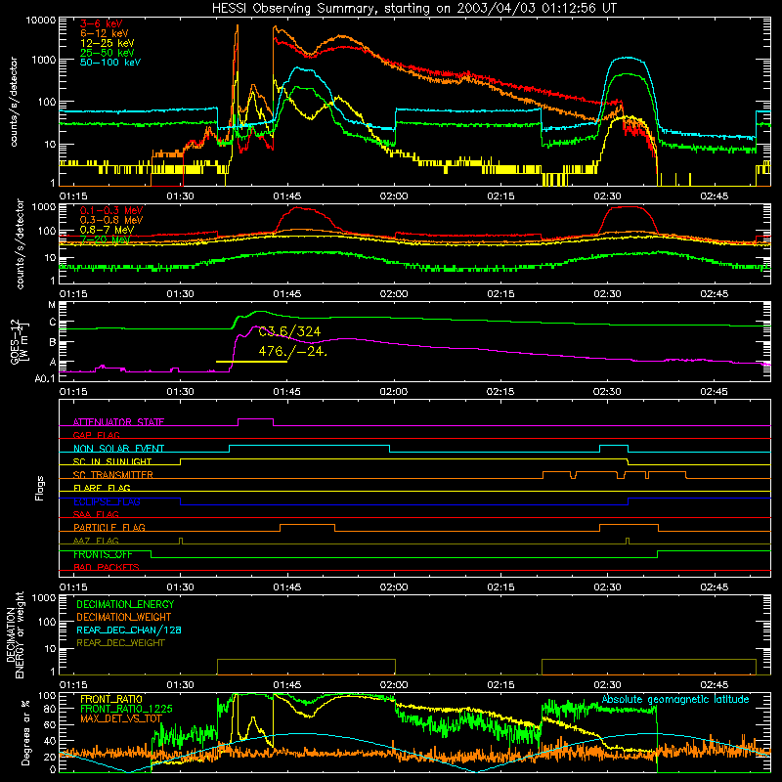The width and height of the screenshot is (782, 782).
Task: Click the A47_FLAG label
Action: pyautogui.click(x=96, y=541)
